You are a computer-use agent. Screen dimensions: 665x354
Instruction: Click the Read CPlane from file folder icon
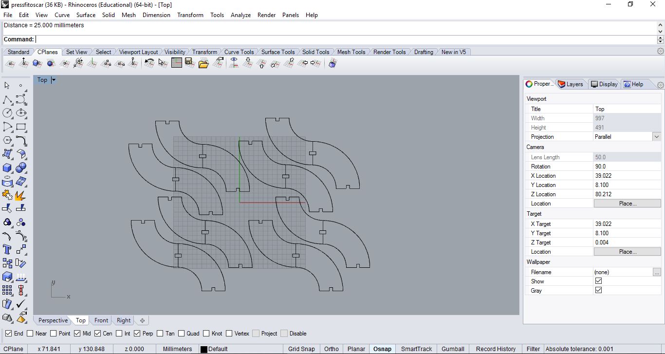pyautogui.click(x=203, y=63)
